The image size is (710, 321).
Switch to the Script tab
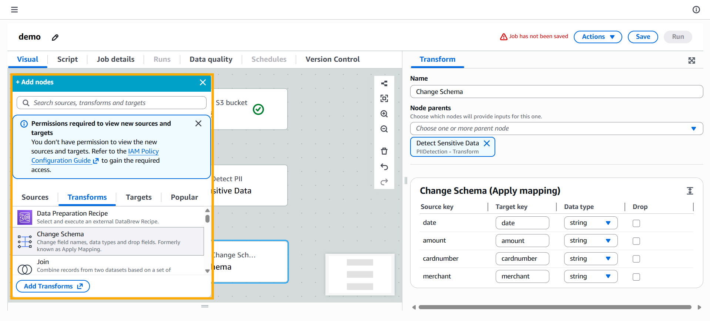[x=67, y=60]
